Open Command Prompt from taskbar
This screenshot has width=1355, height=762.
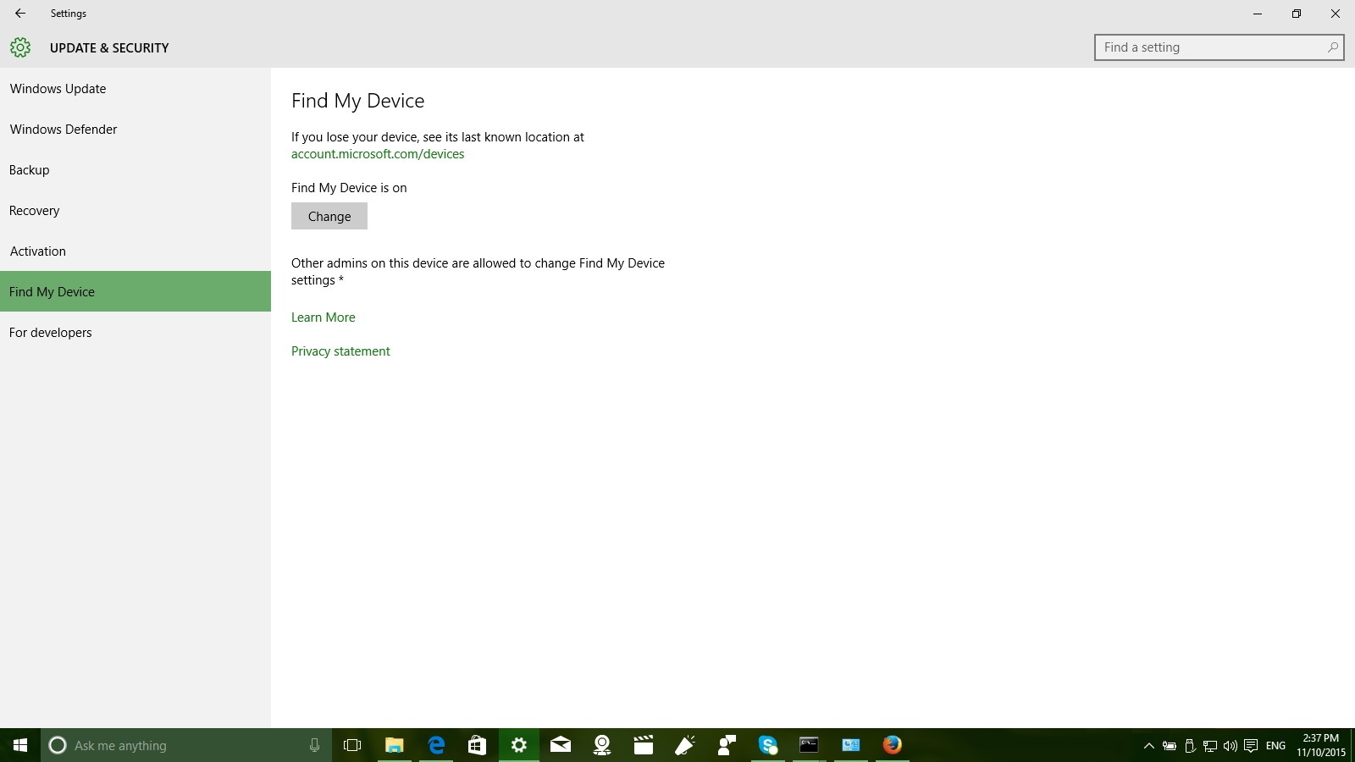coord(809,745)
